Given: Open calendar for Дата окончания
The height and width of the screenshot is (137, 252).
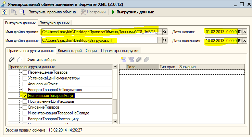Looking at the screenshot, I should point(240,41).
